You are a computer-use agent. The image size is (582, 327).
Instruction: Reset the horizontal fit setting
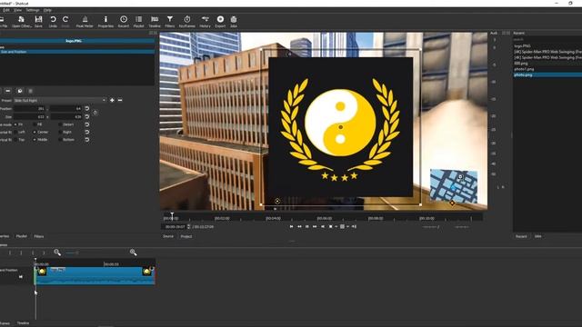tap(87, 132)
